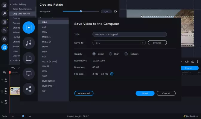The height and width of the screenshot is (119, 201).
Task: Select the devices export category icon
Action: 29,58
